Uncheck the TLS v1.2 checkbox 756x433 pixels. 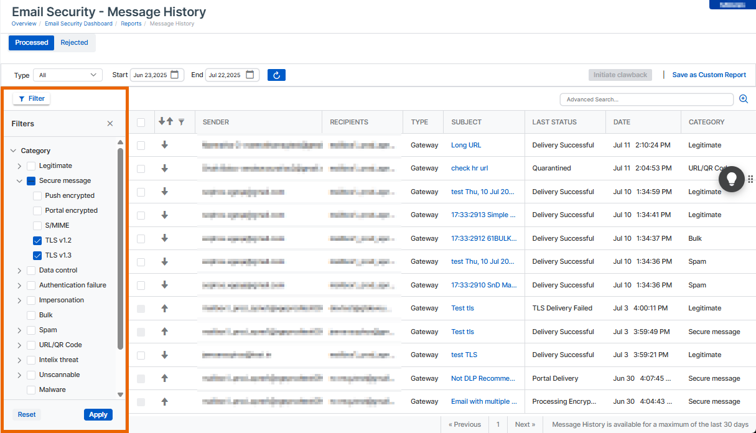coord(37,240)
